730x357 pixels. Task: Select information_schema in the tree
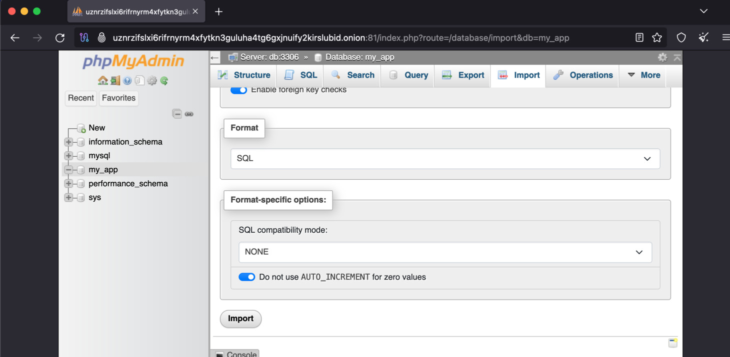[x=125, y=142]
